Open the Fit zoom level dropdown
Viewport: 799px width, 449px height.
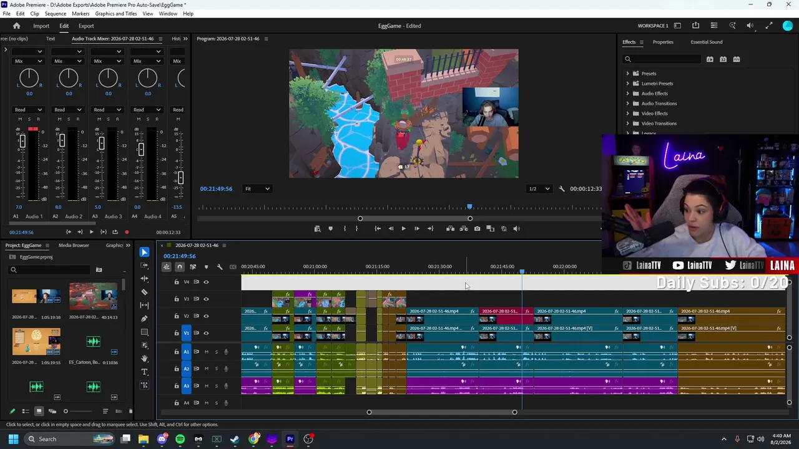(x=257, y=189)
